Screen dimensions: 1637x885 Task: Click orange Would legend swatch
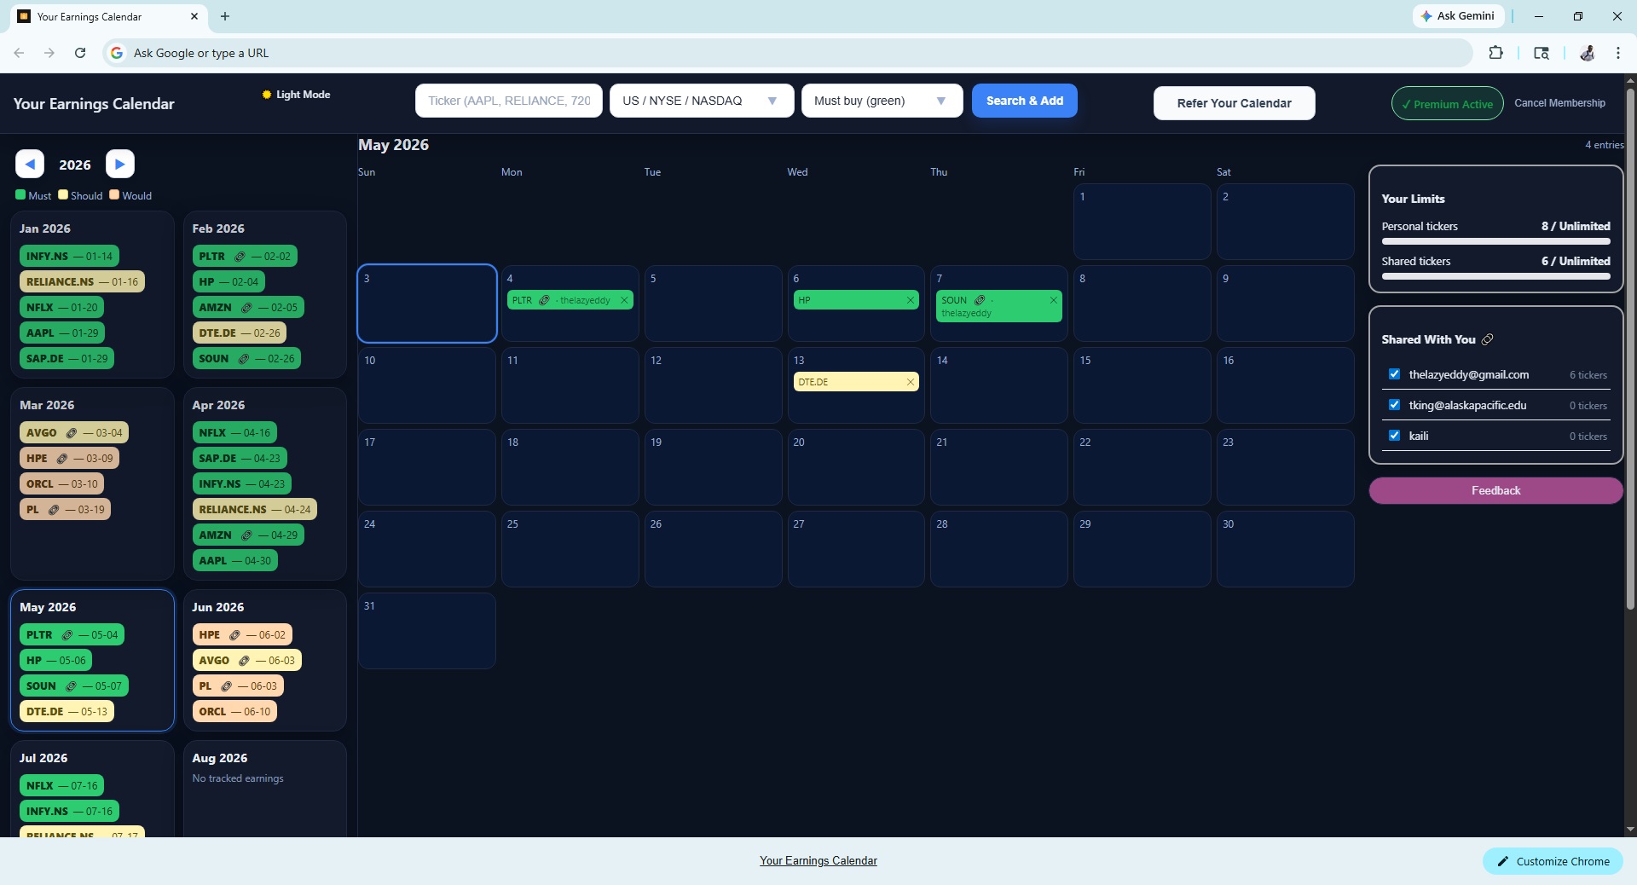[x=114, y=194]
